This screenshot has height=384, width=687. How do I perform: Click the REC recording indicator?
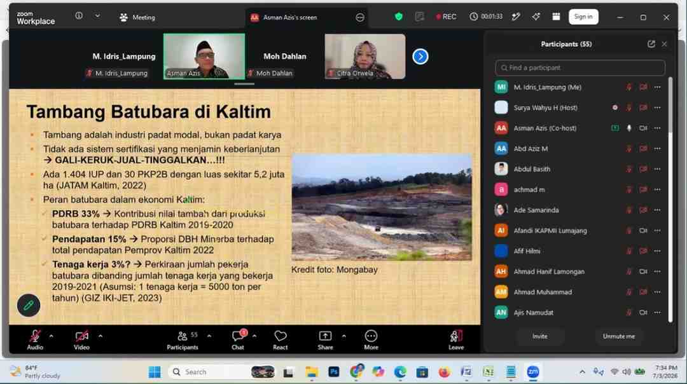[446, 17]
